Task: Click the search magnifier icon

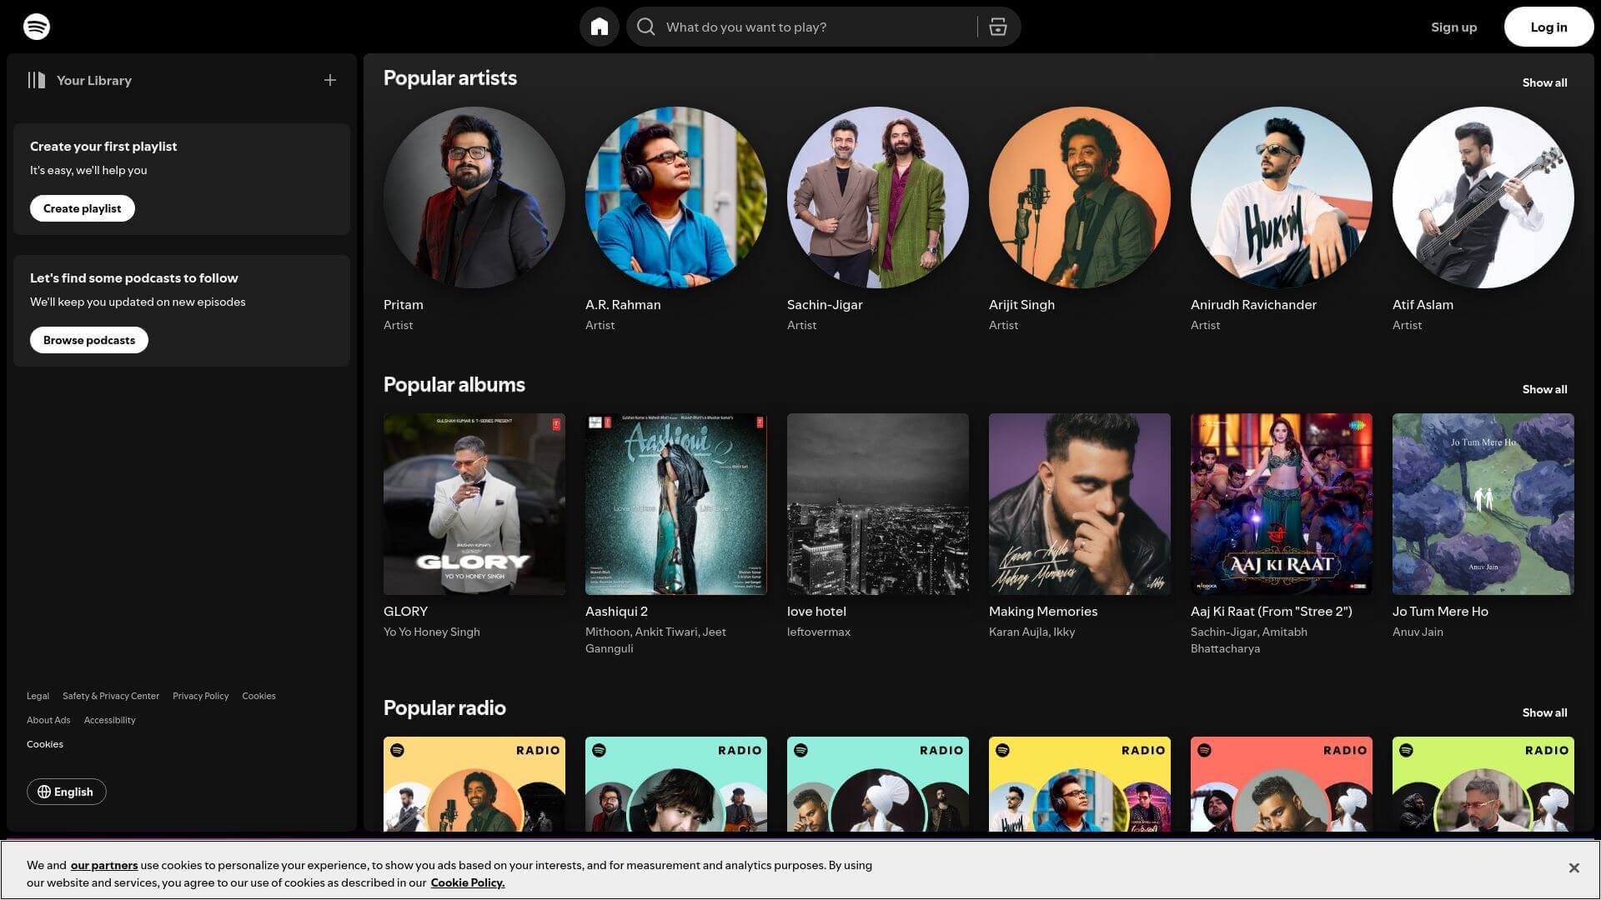Action: point(645,27)
